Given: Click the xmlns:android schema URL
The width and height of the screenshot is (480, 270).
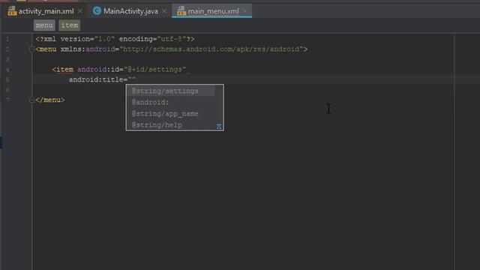Looking at the screenshot, I should [211, 49].
